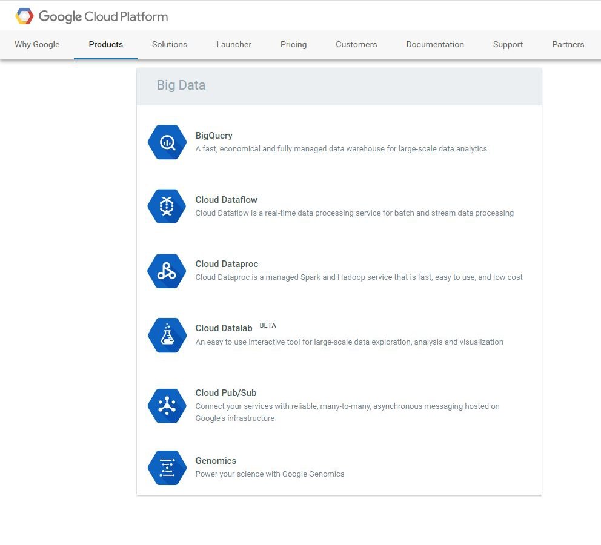Open the Cloud Pub/Sub product link
601x545 pixels.
pyautogui.click(x=226, y=393)
